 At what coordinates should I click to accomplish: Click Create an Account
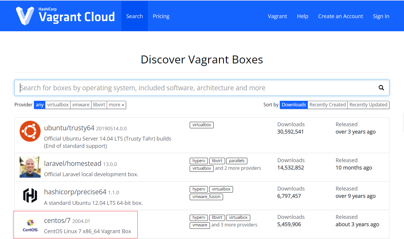[x=341, y=16]
